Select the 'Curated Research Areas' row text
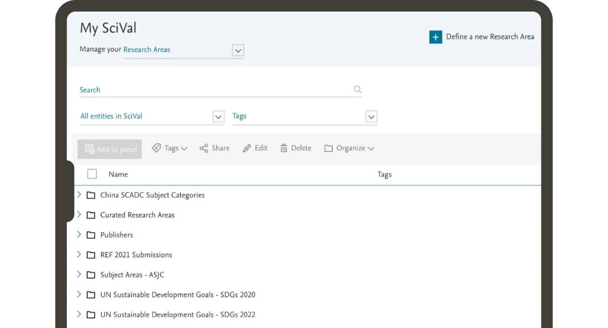This screenshot has height=328, width=608. 138,215
